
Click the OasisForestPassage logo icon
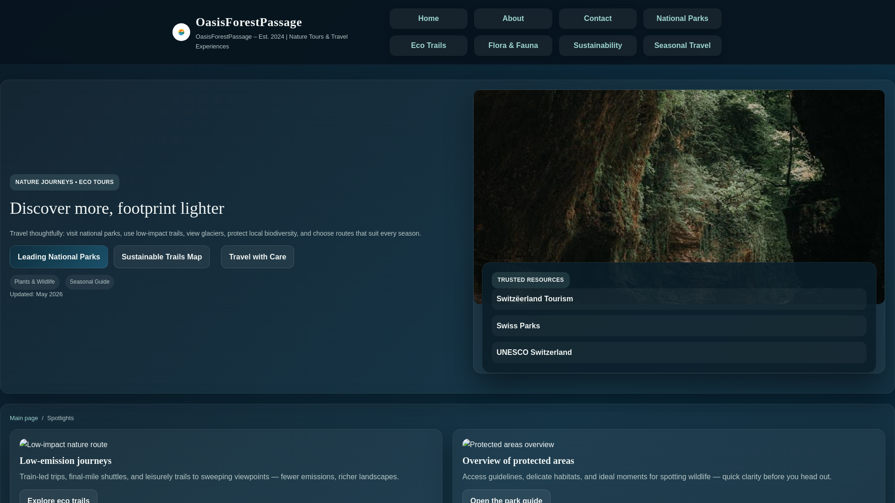tap(181, 32)
